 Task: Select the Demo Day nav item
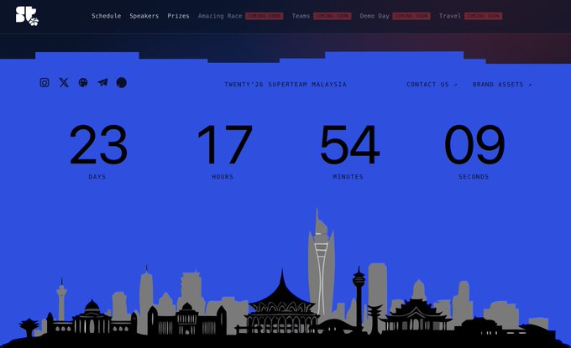[x=375, y=16]
